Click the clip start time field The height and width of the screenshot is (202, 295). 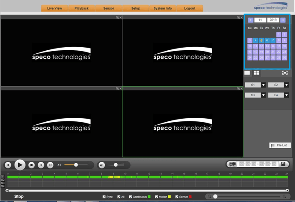coord(247,164)
